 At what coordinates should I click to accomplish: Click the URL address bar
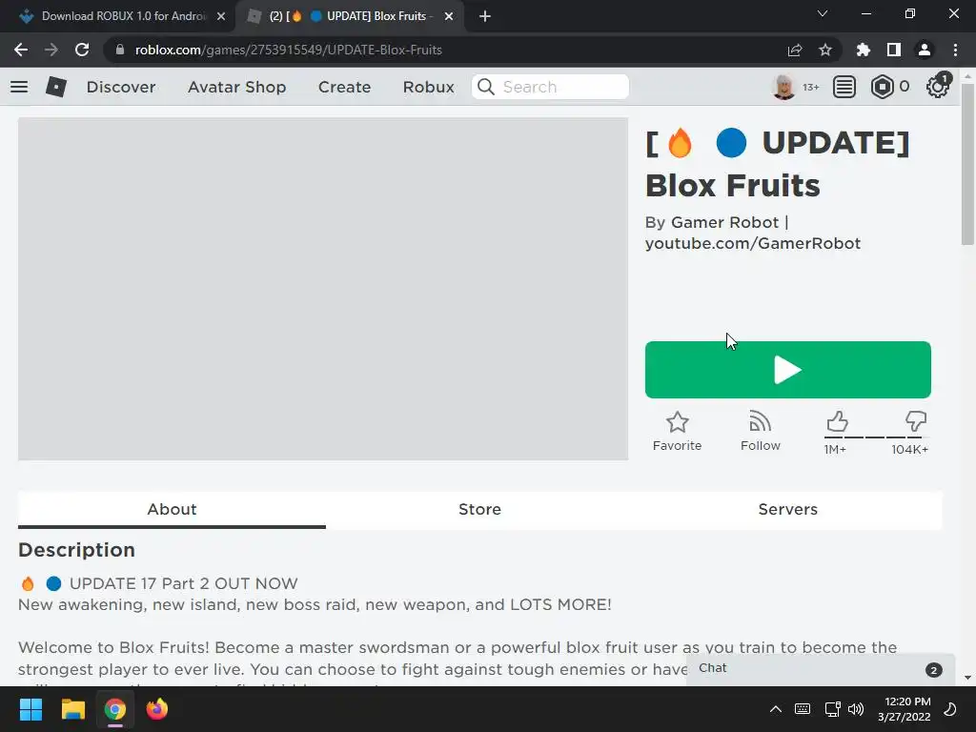[x=473, y=50]
